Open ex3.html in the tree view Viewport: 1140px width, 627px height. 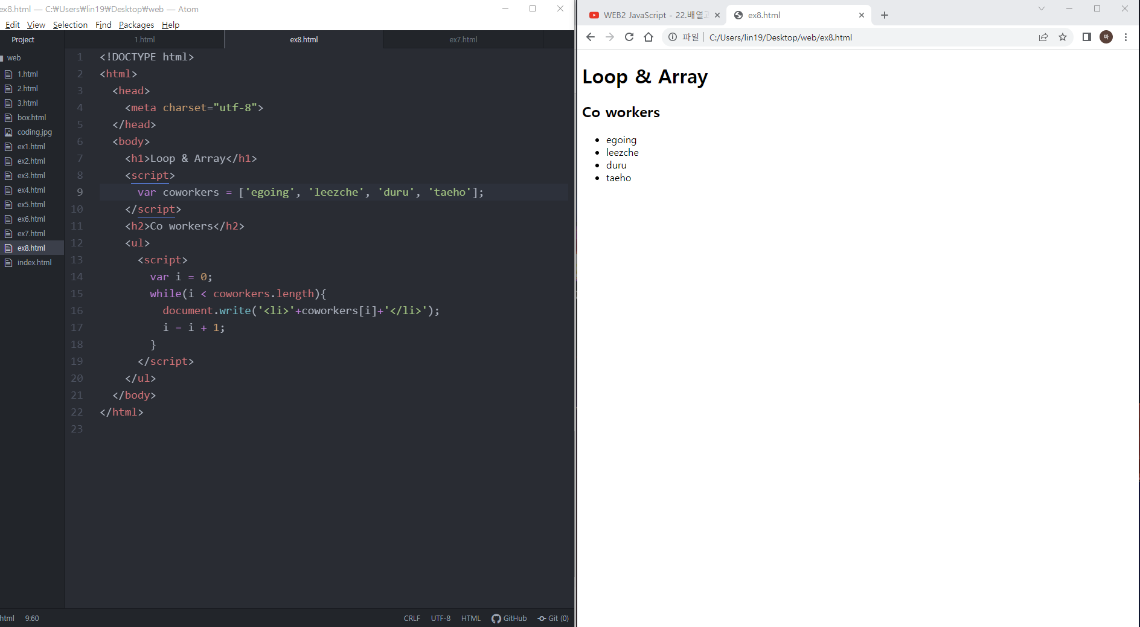point(31,176)
